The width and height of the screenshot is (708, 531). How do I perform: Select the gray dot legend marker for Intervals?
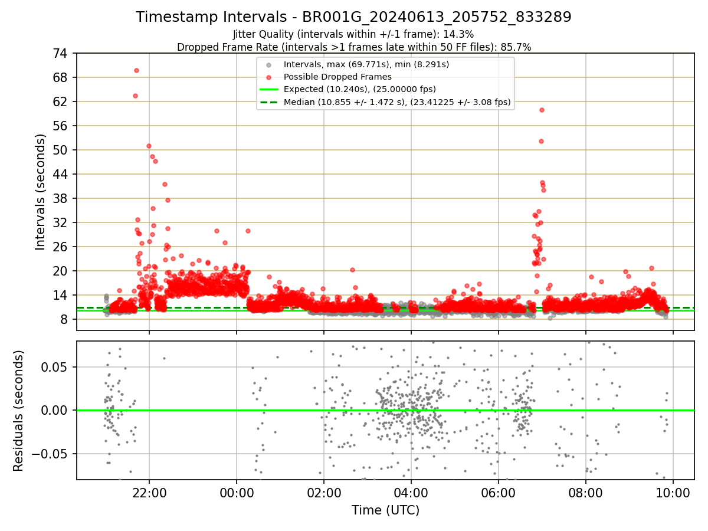pos(269,64)
